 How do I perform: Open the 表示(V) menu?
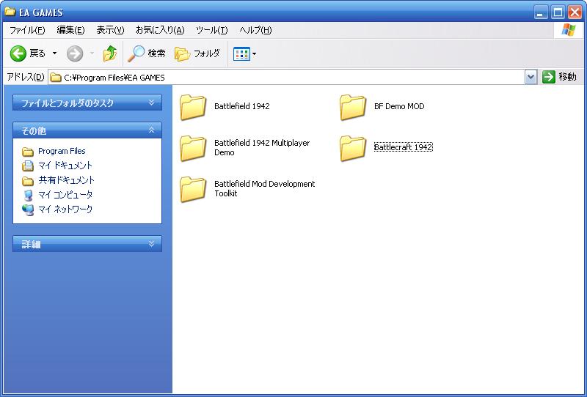click(110, 30)
